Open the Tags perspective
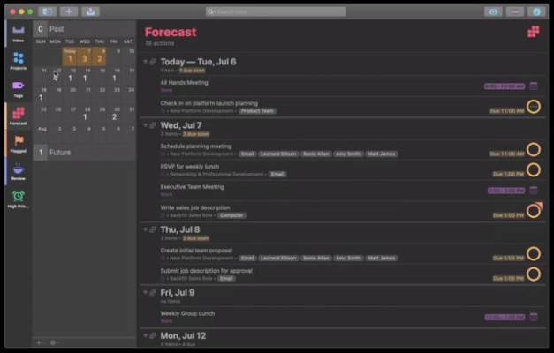 [18, 87]
